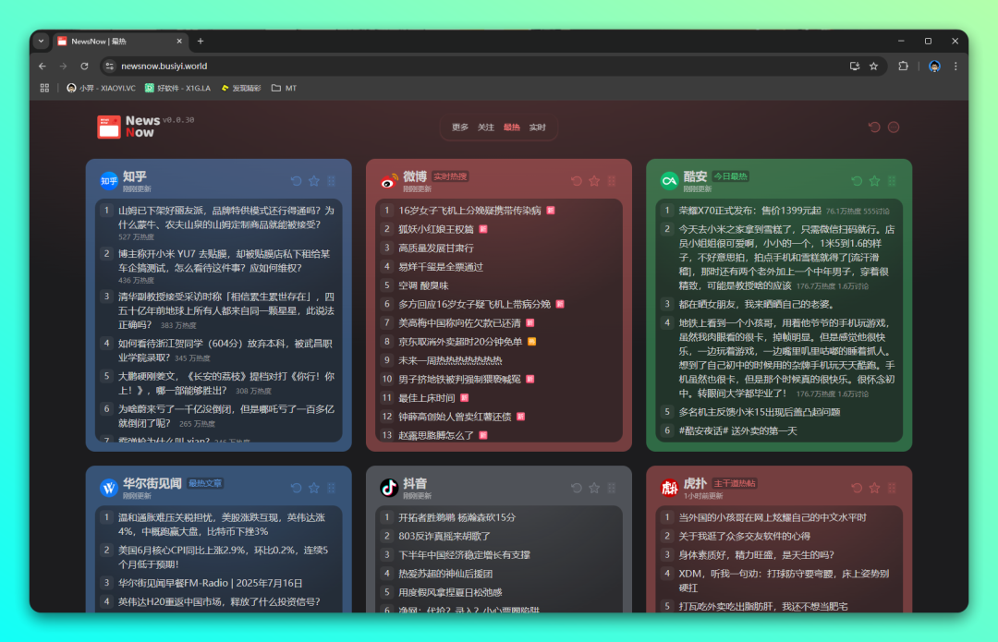This screenshot has height=642, width=998.
Task: Select the 最热 tab
Action: click(x=512, y=127)
